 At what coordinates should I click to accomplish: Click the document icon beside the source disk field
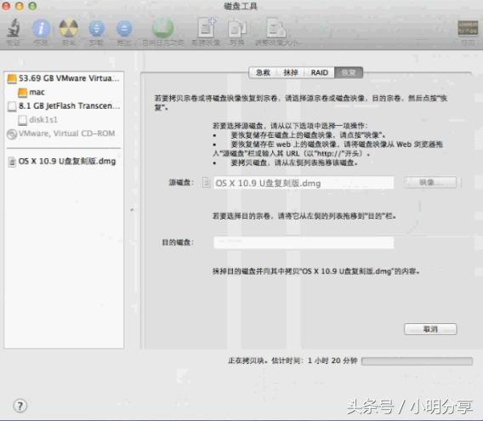pos(207,183)
